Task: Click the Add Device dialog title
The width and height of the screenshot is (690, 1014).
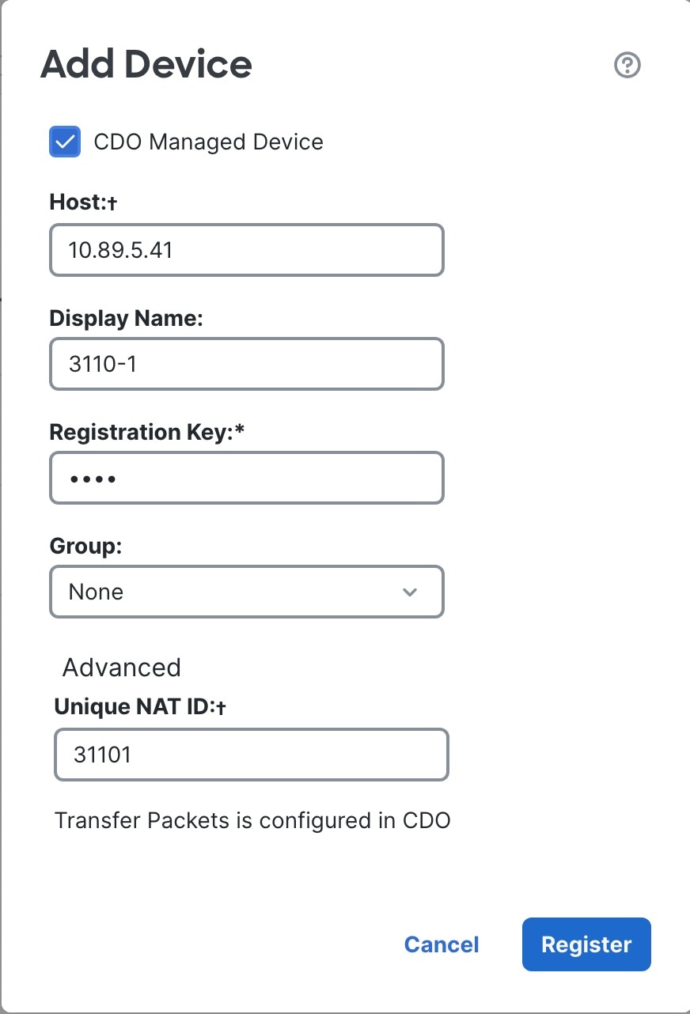Action: [146, 64]
